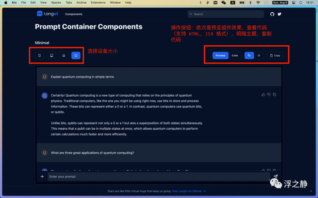Open the Components navigation link
This screenshot has width=318, height=198.
[x=74, y=14]
